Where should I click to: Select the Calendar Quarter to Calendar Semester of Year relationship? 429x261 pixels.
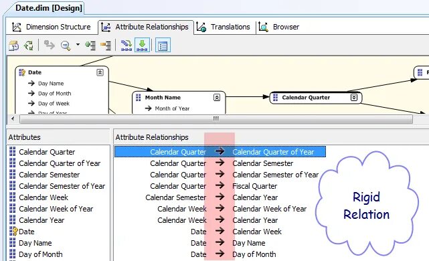coord(234,175)
